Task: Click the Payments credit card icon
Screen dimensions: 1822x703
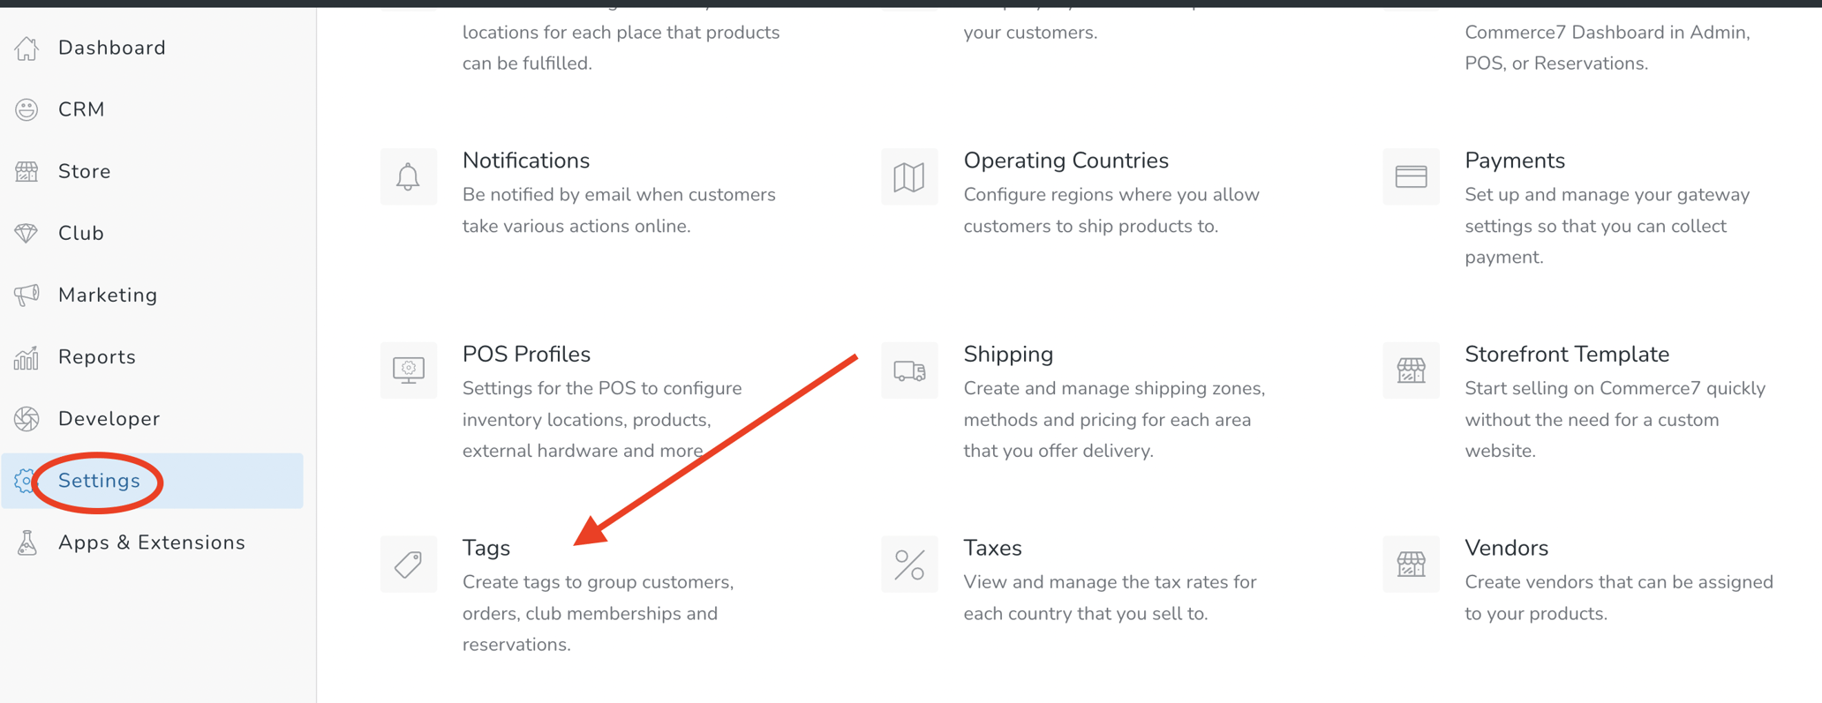Action: click(x=1410, y=176)
